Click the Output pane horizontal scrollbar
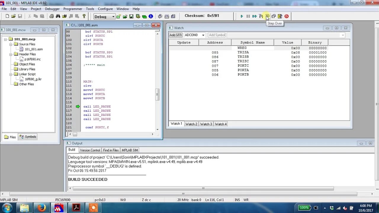This screenshot has width=379, height=213. pos(203,188)
